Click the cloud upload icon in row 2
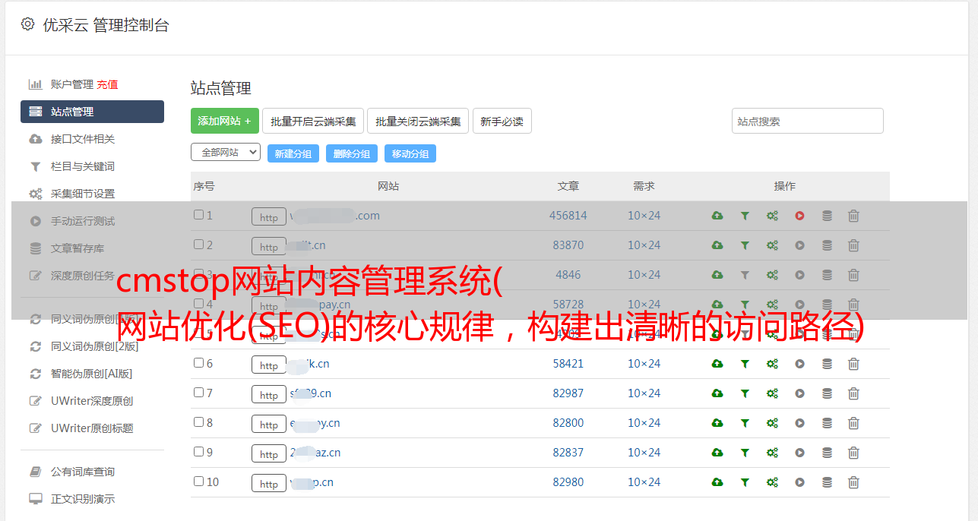Screen dimensions: 978x521 [x=717, y=245]
